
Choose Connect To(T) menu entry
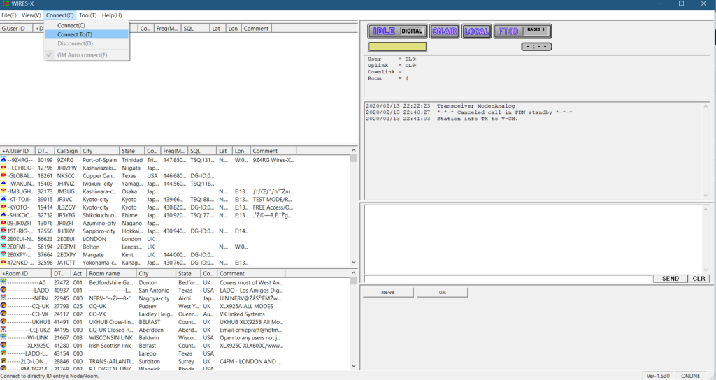(x=87, y=34)
